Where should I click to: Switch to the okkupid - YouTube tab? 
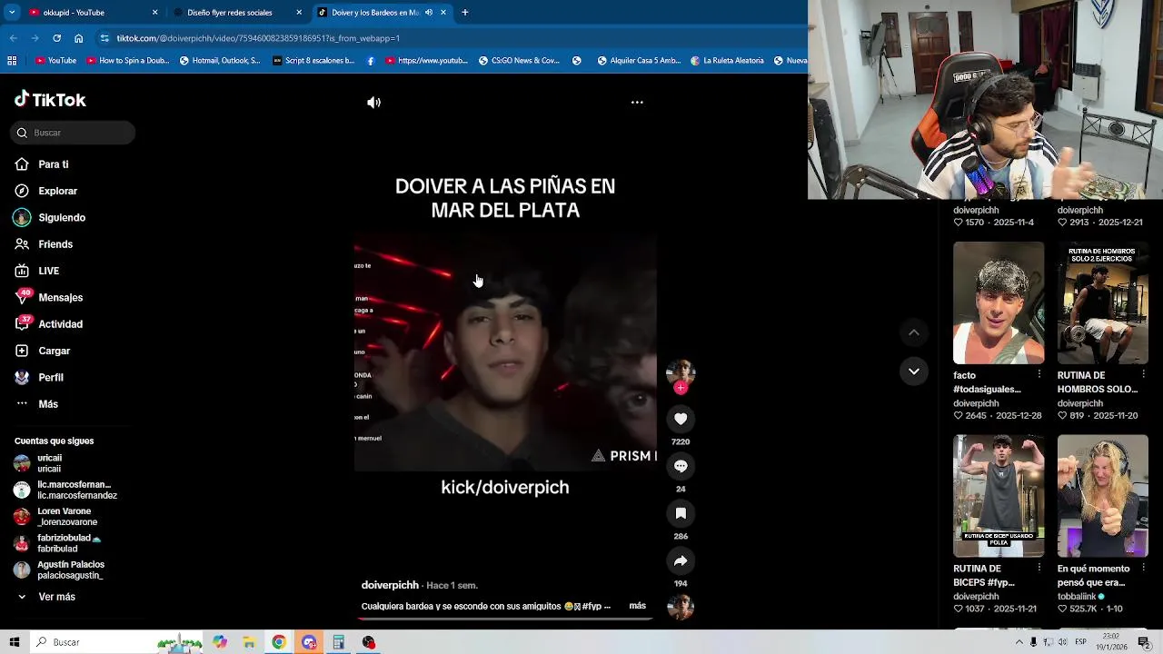91,13
